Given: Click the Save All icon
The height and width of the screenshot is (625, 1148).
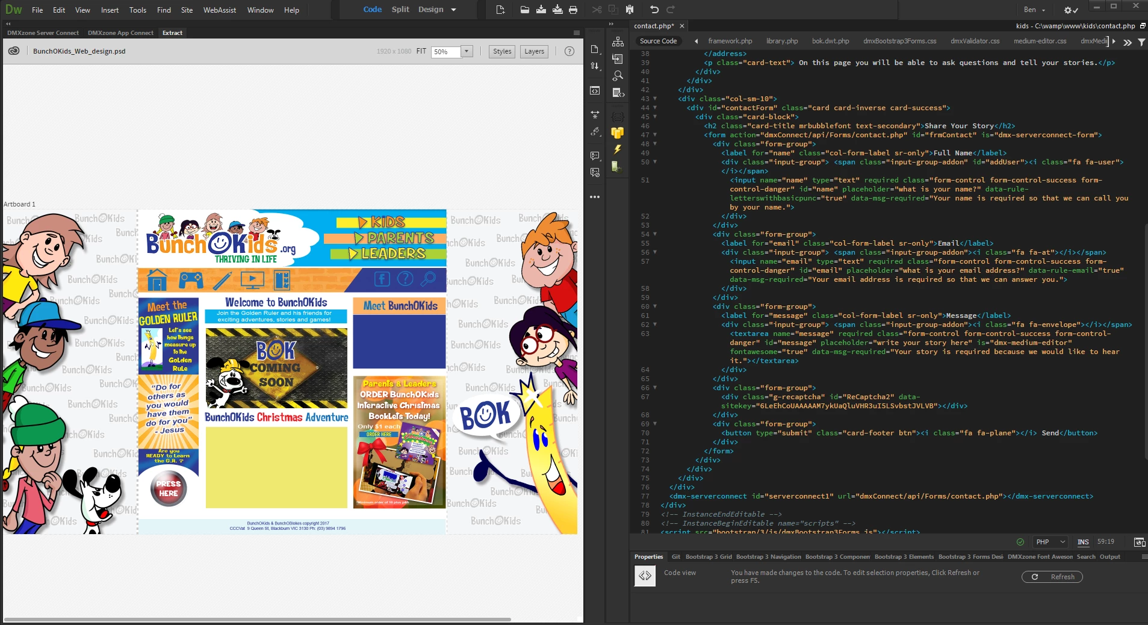Looking at the screenshot, I should click(557, 10).
